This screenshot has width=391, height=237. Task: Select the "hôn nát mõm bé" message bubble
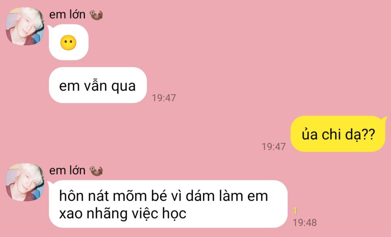168,204
